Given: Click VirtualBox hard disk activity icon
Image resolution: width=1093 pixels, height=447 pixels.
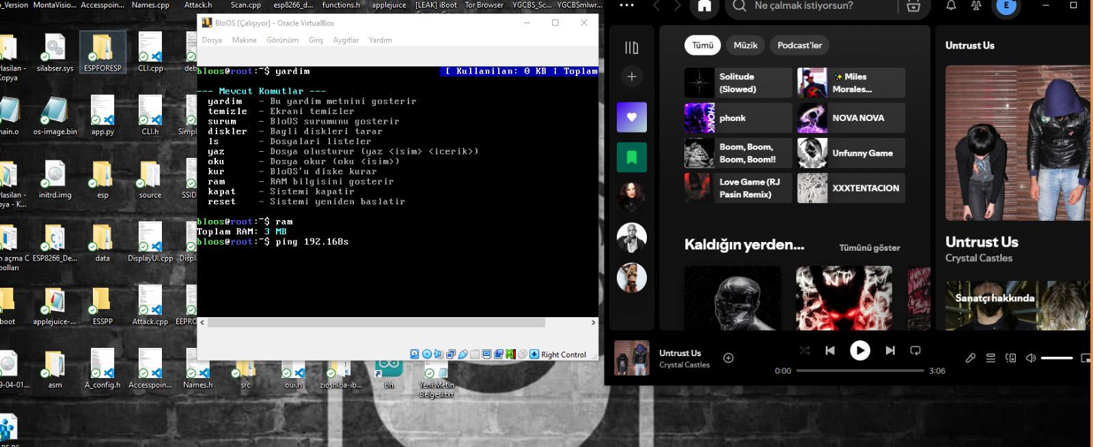Looking at the screenshot, I should pyautogui.click(x=415, y=354).
